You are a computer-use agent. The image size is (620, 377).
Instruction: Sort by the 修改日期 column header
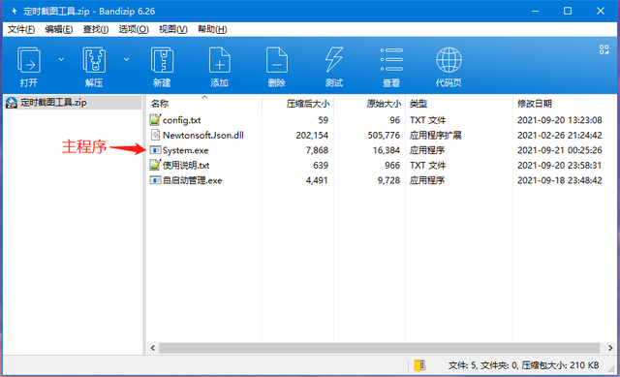tap(535, 104)
